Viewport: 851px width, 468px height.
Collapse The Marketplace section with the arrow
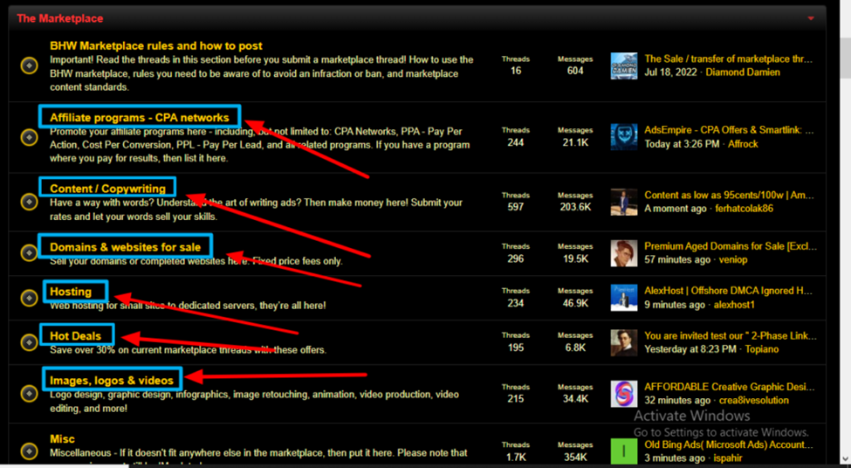[x=811, y=18]
